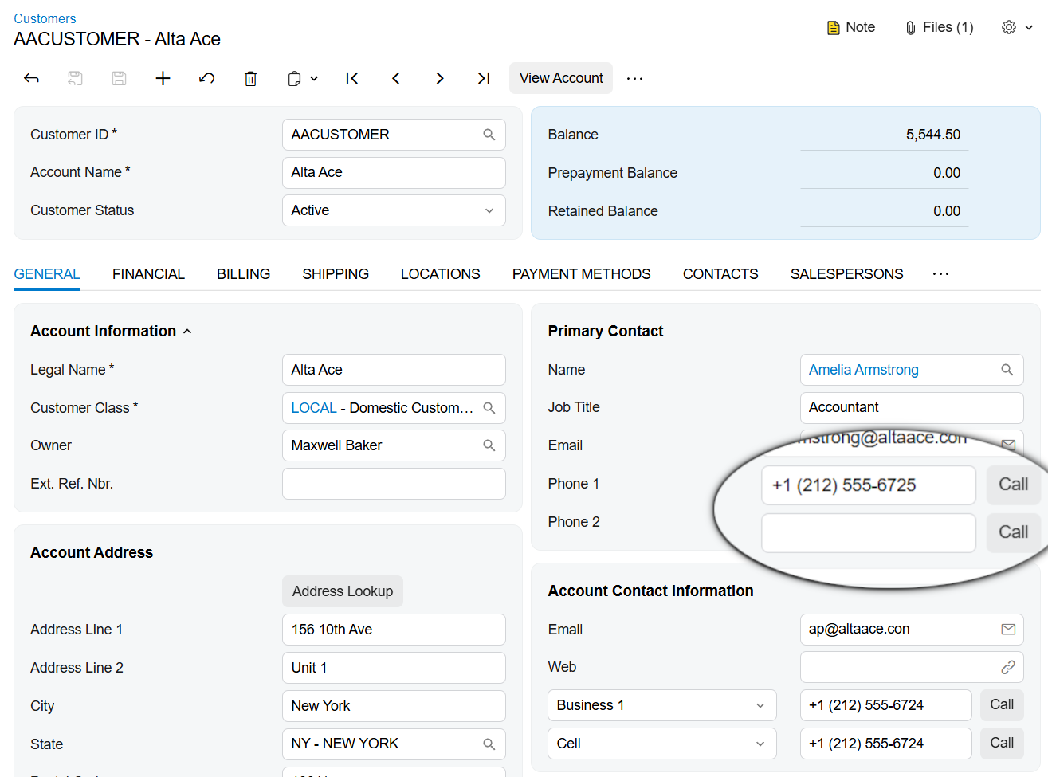Click the account Email ap@altaace.con field
This screenshot has height=777, width=1048.
pos(912,630)
